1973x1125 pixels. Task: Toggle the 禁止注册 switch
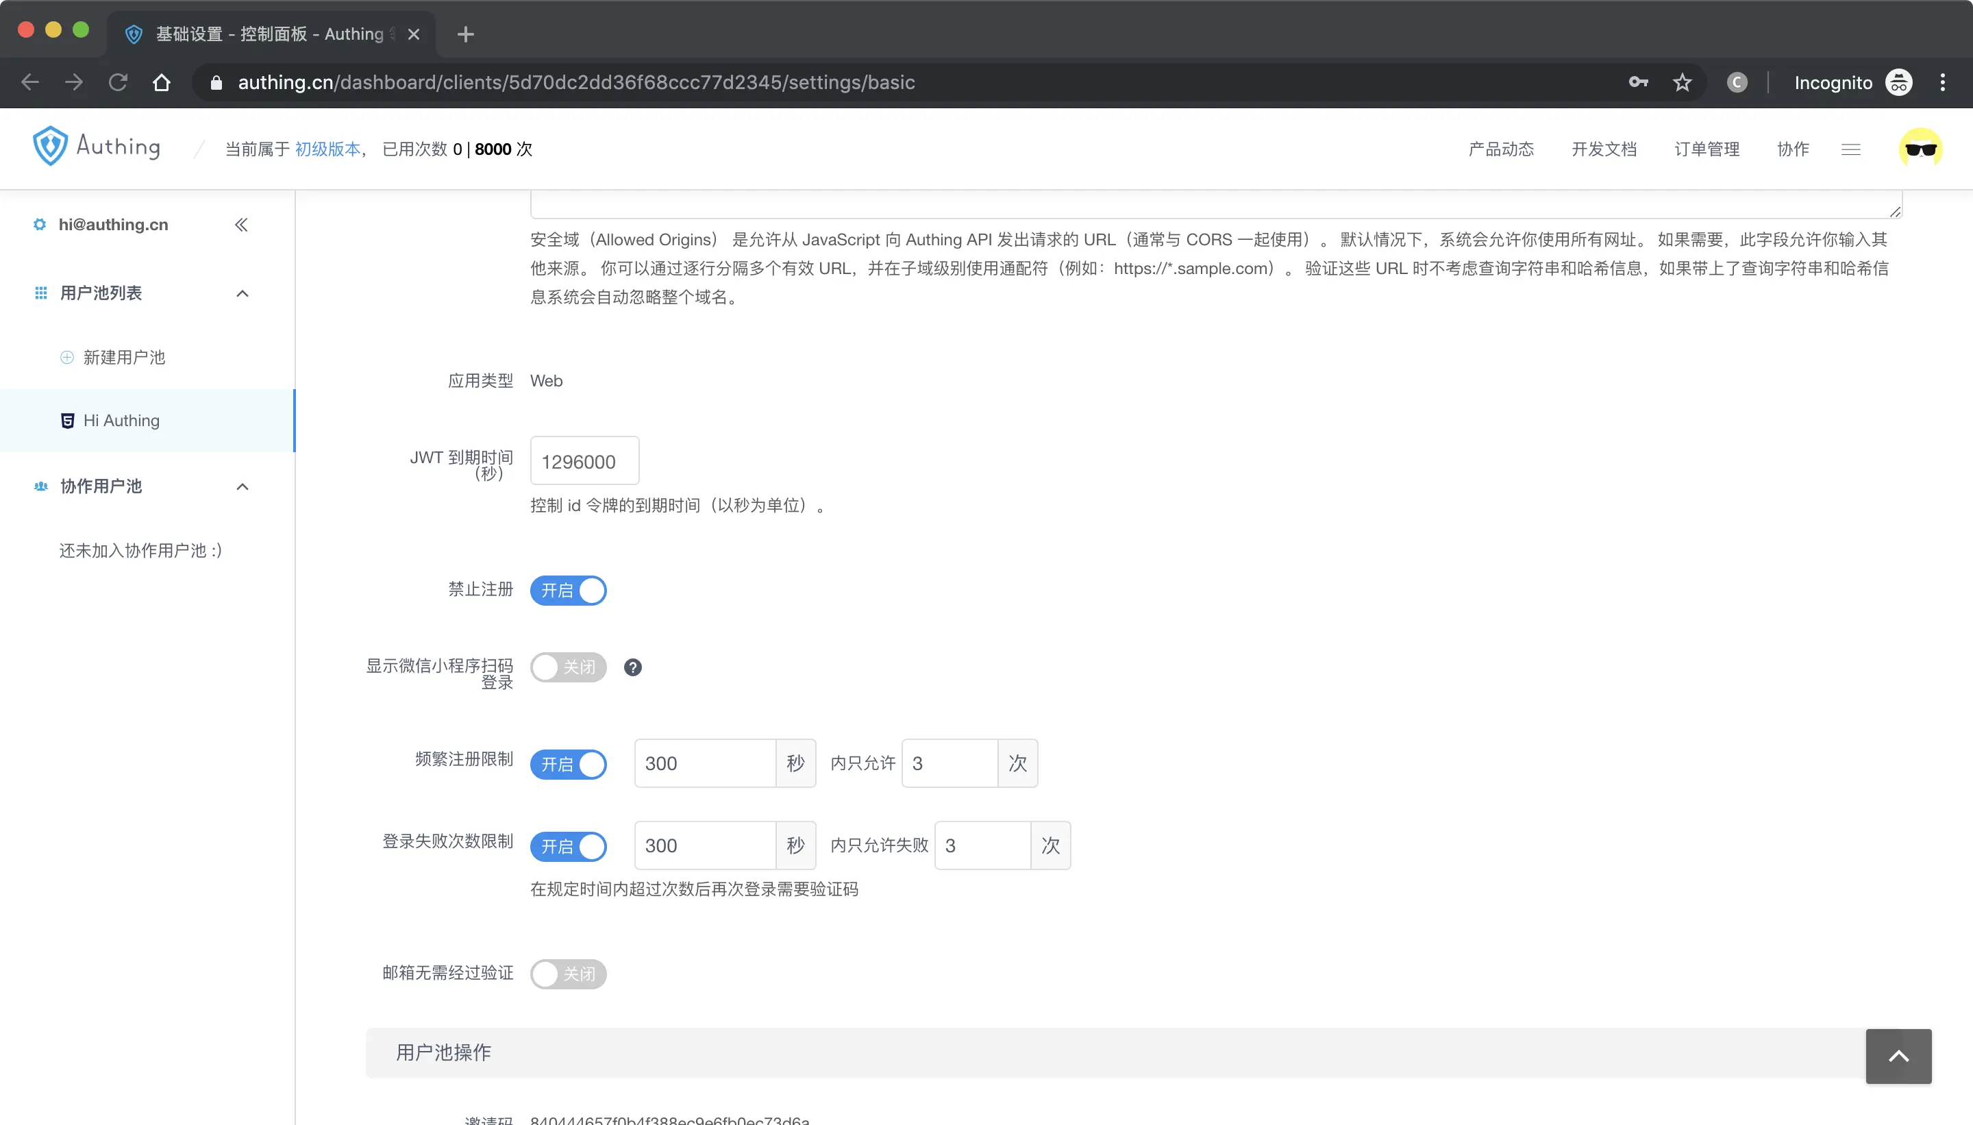tap(568, 591)
